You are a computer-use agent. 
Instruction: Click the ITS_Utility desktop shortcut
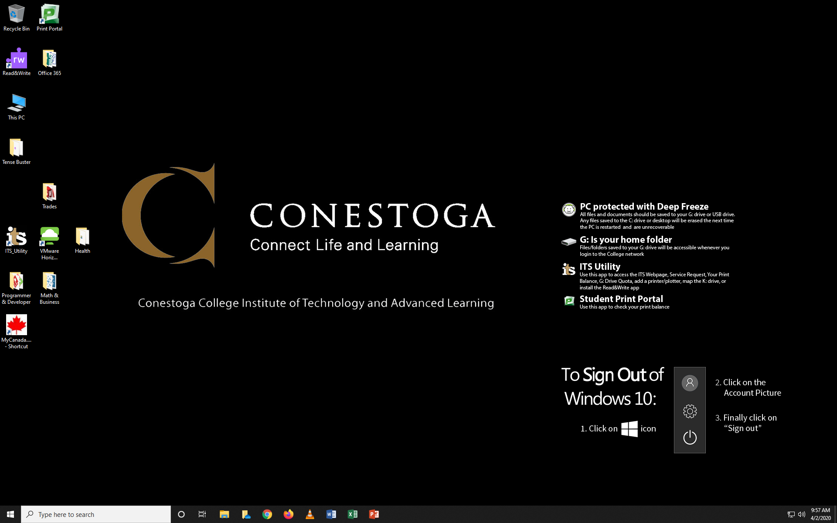click(17, 240)
